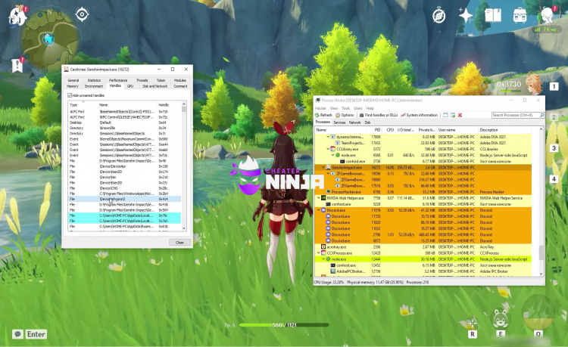Click the magnifier icon in the search box

[541, 115]
